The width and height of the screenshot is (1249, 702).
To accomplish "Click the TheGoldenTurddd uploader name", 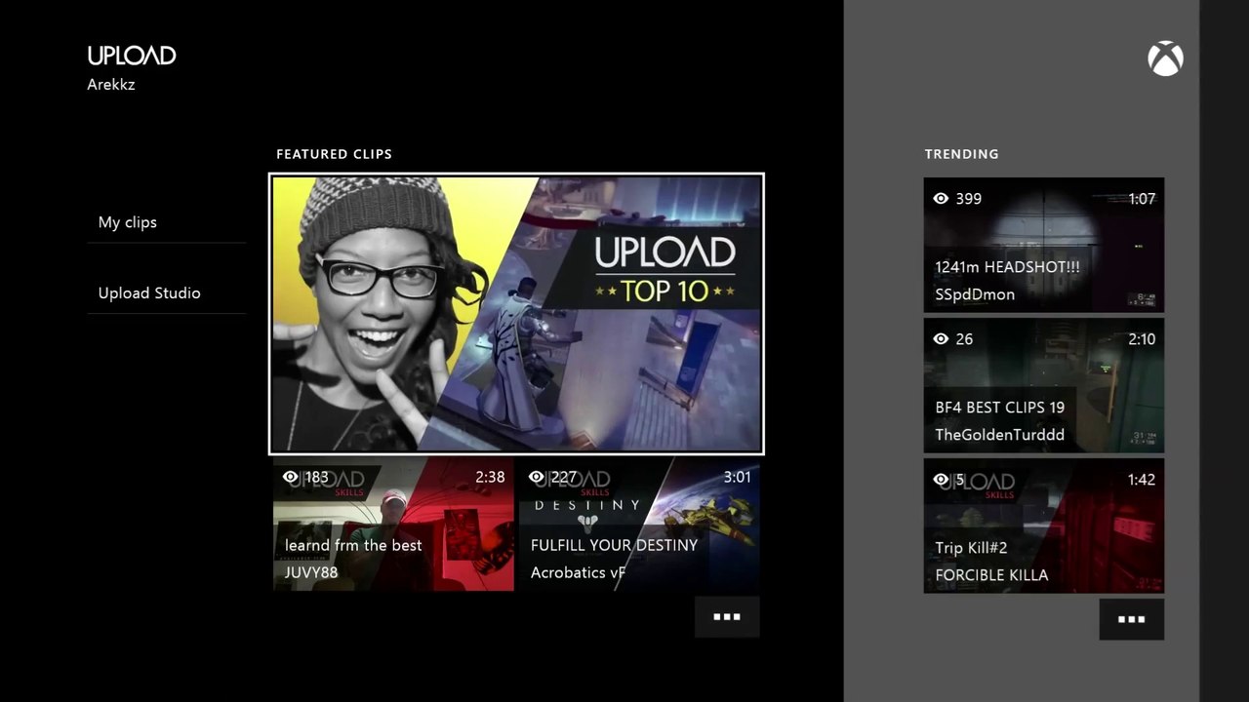I will click(x=1000, y=435).
